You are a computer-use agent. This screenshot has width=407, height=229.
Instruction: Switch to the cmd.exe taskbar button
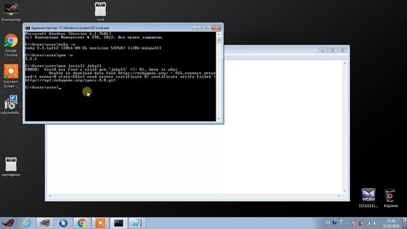click(x=119, y=223)
